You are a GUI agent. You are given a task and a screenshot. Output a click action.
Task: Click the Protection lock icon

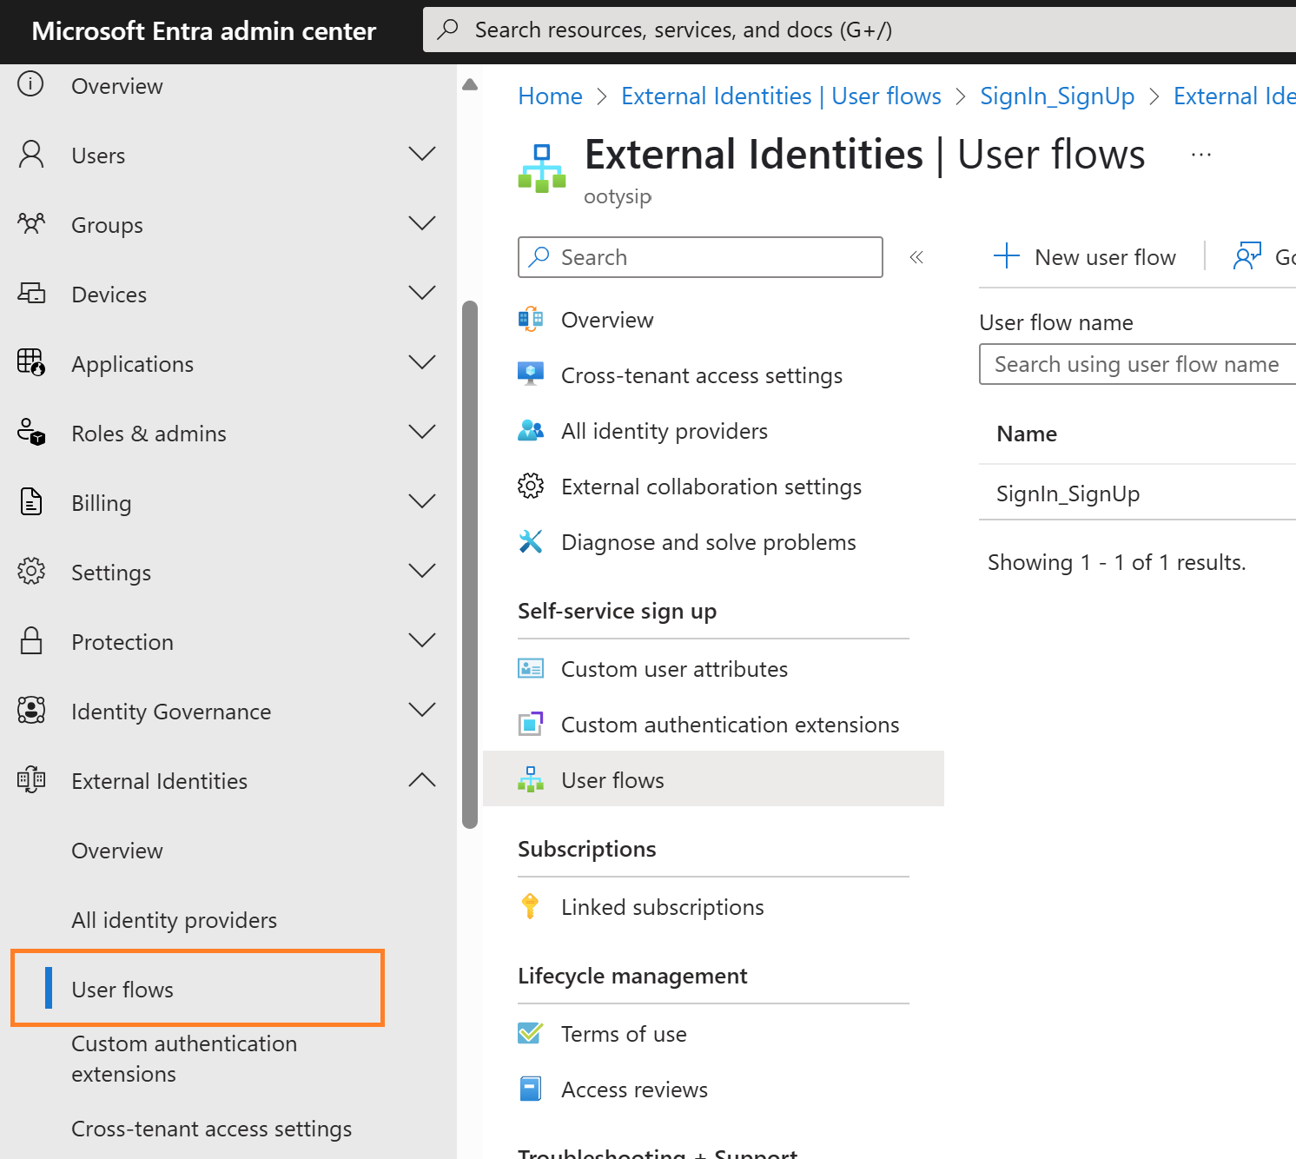[x=31, y=640]
